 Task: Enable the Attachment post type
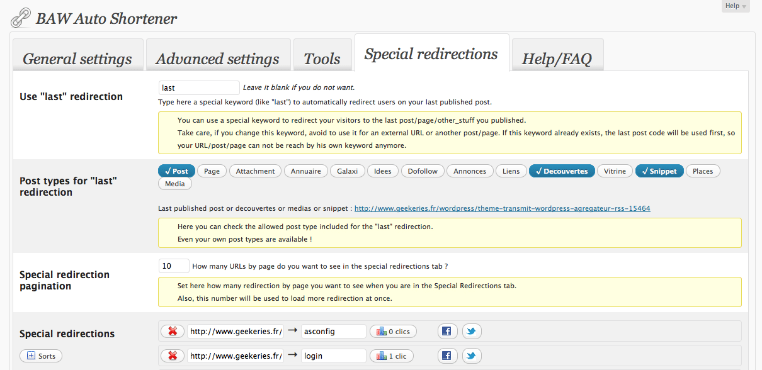(256, 171)
